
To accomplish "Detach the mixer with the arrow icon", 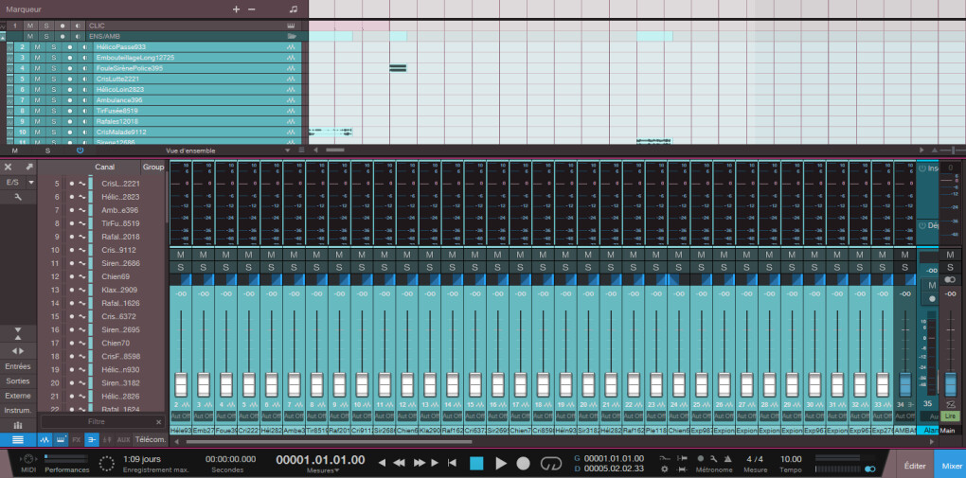I will pos(28,167).
